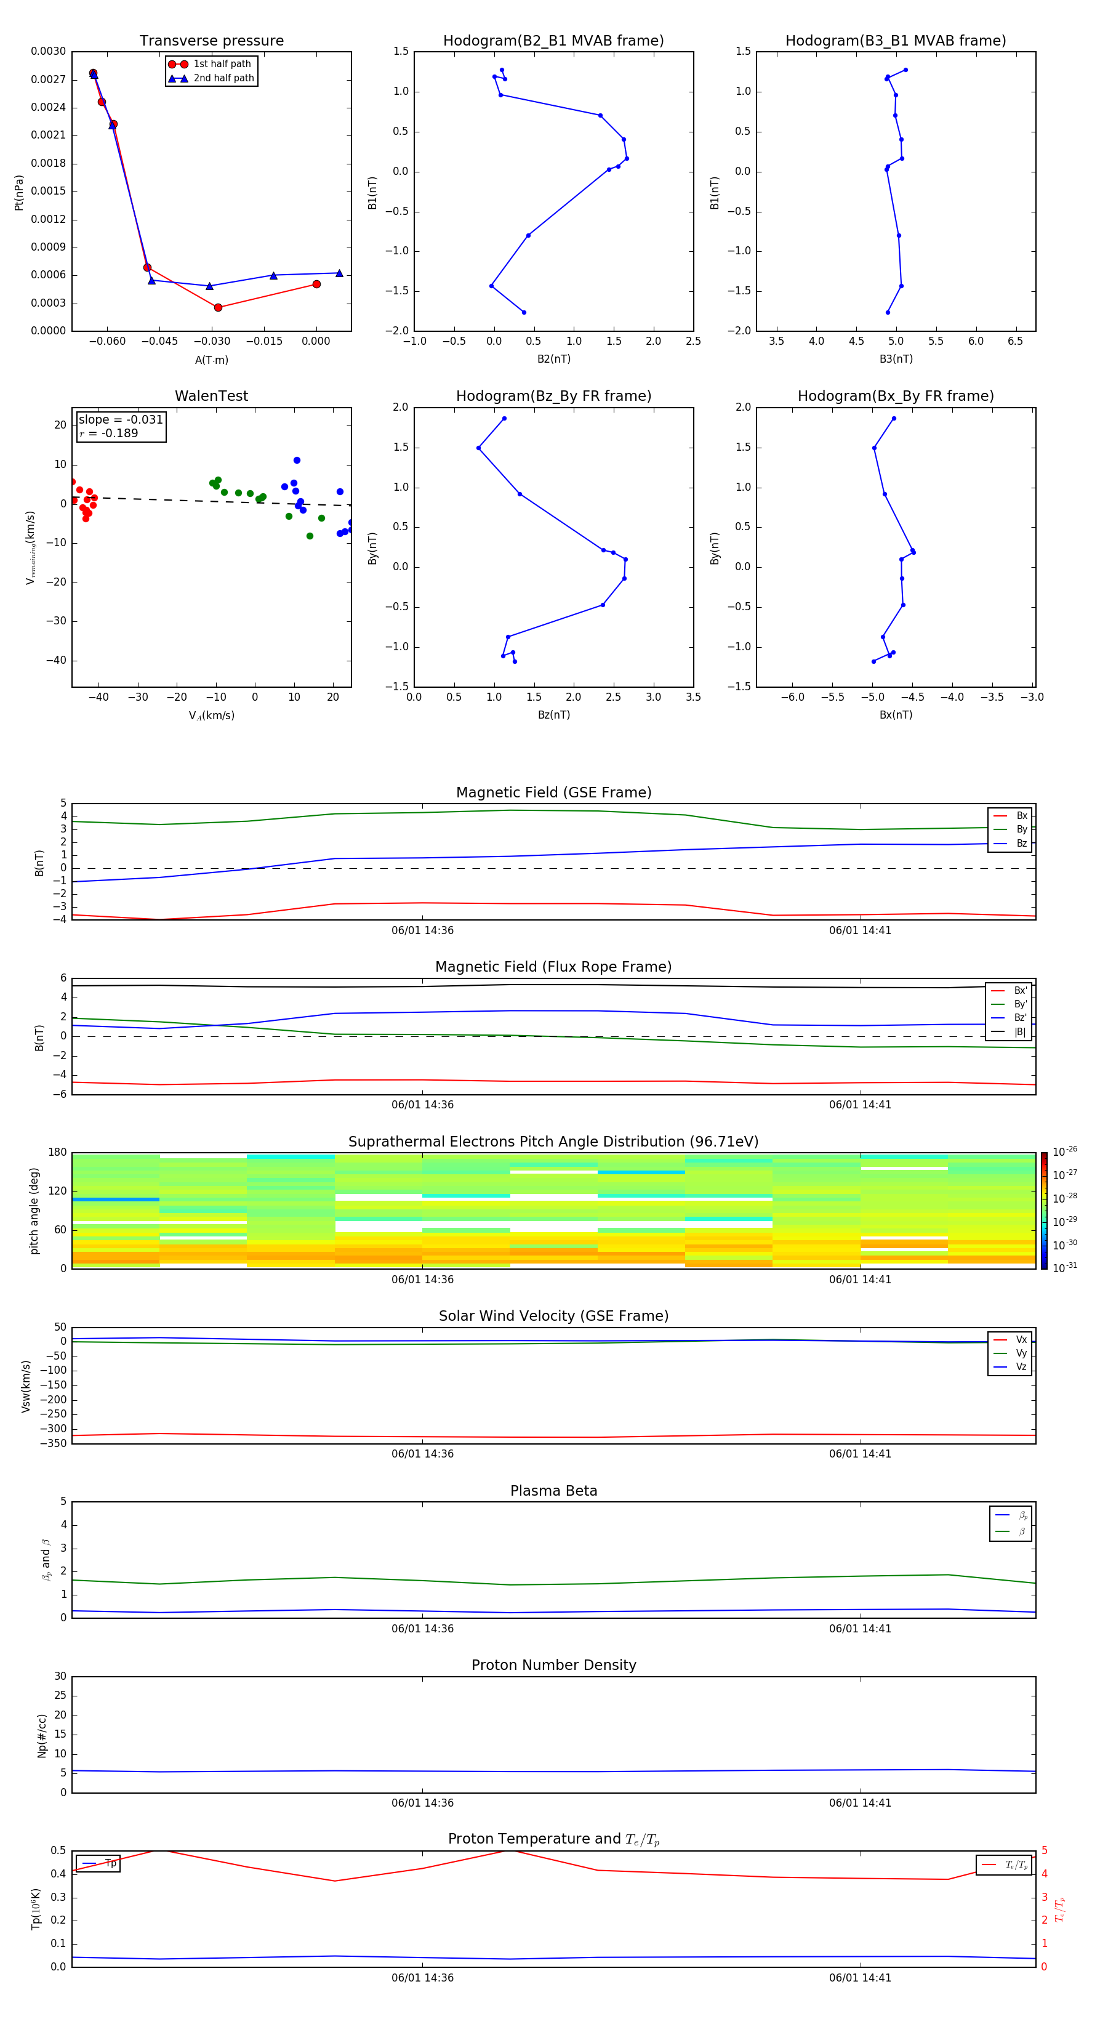The image size is (1108, 2032).
Task: Select '2nd half path' legend entry
Action: tap(211, 78)
